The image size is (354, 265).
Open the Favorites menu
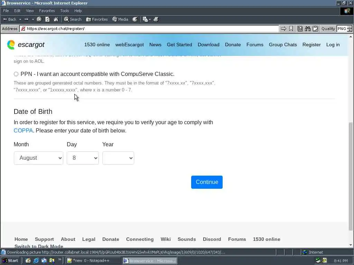pyautogui.click(x=47, y=11)
